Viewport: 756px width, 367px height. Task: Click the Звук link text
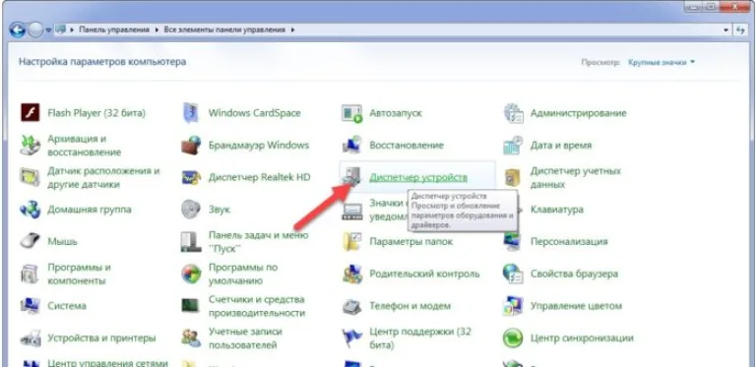coord(220,210)
